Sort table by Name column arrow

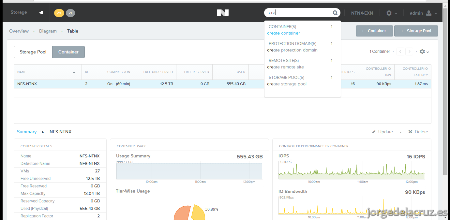[x=74, y=72]
